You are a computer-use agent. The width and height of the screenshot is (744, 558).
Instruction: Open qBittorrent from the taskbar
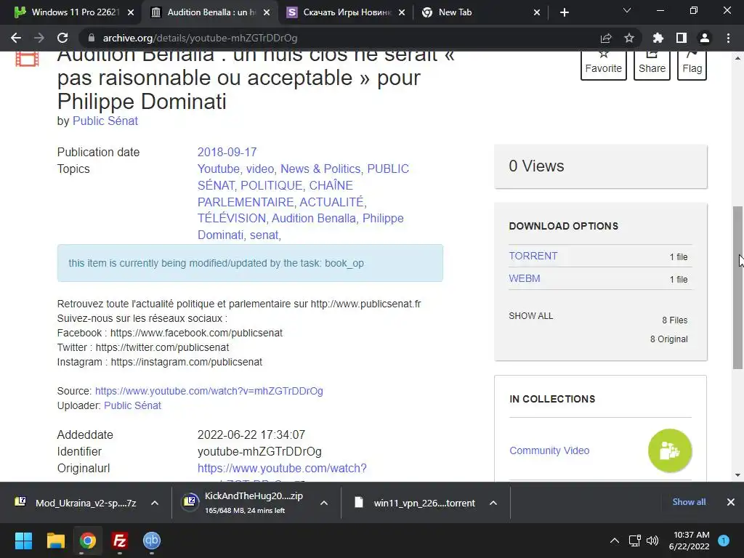pos(152,541)
